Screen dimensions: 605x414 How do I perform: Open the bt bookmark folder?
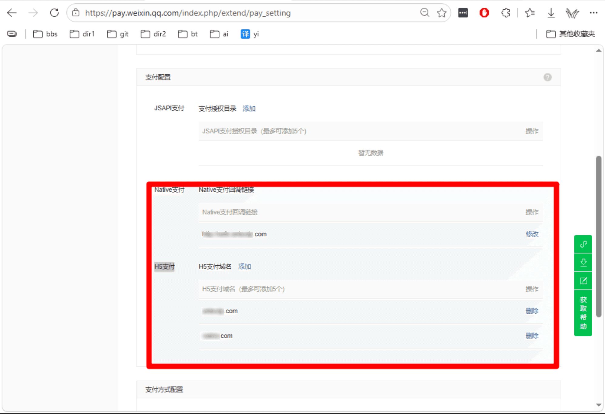(x=188, y=34)
